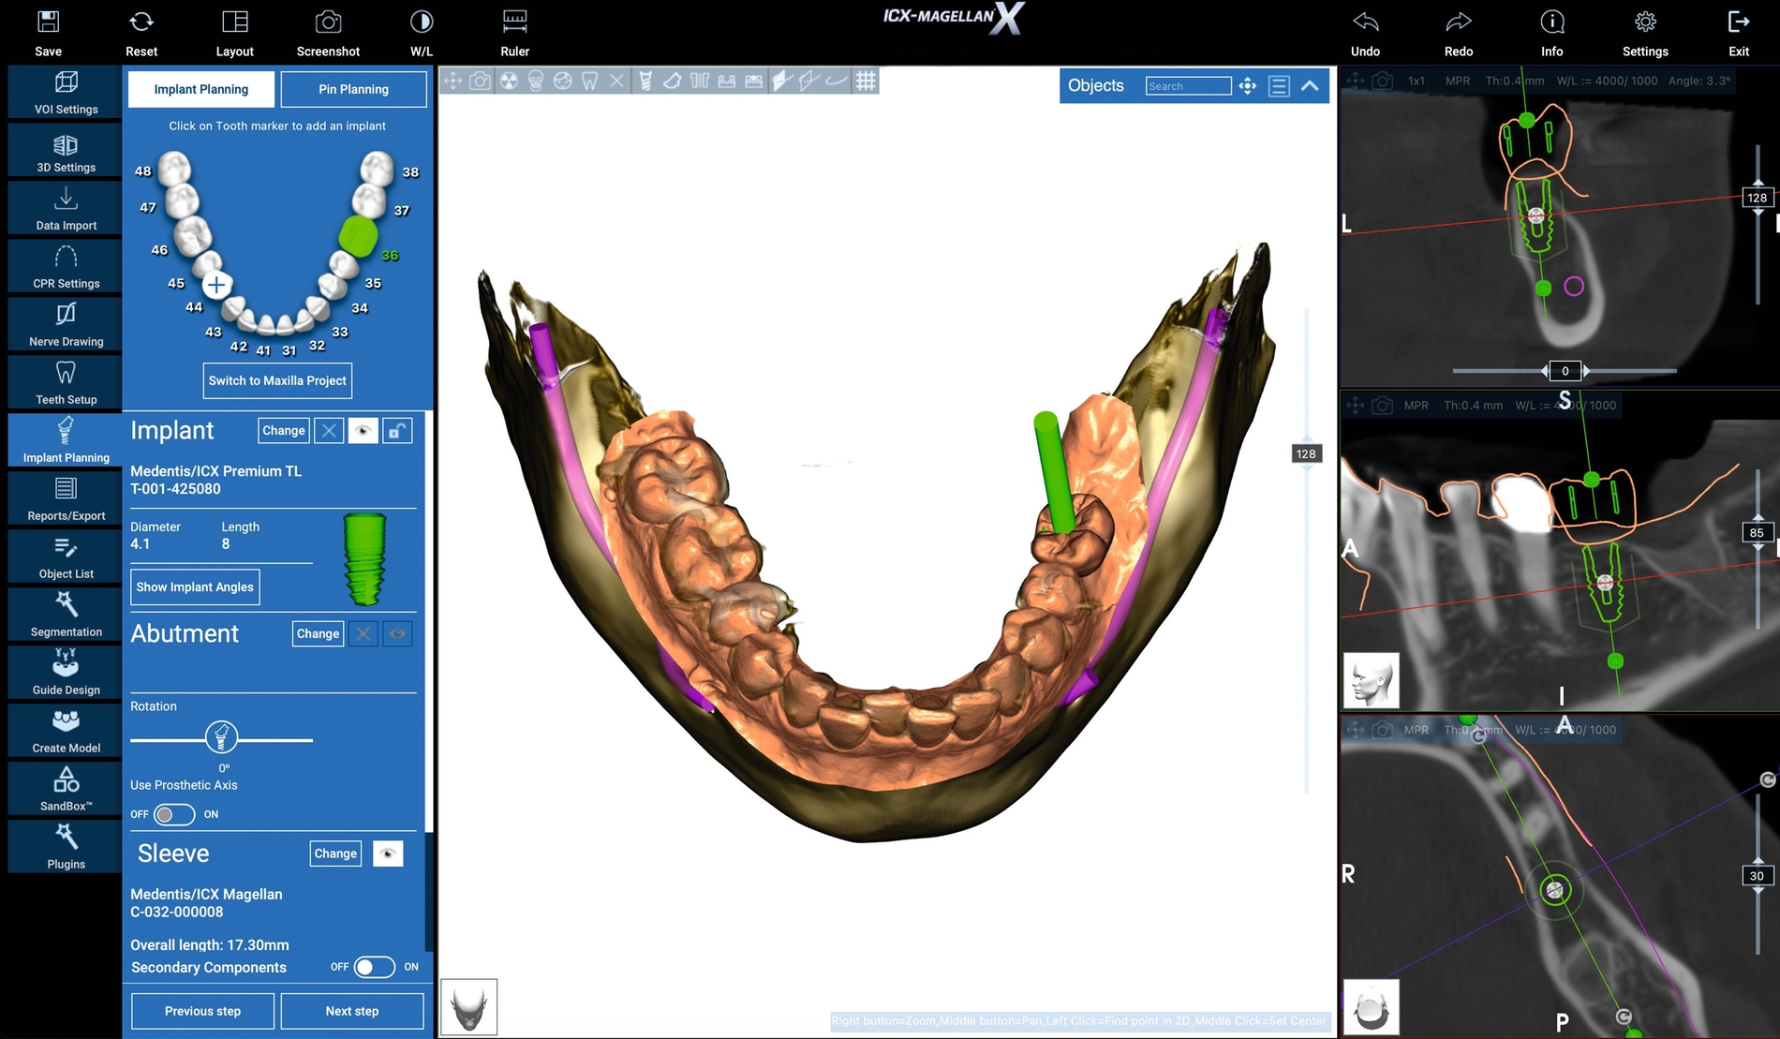The height and width of the screenshot is (1039, 1780).
Task: Select the W/L window level tool
Action: pos(422,33)
